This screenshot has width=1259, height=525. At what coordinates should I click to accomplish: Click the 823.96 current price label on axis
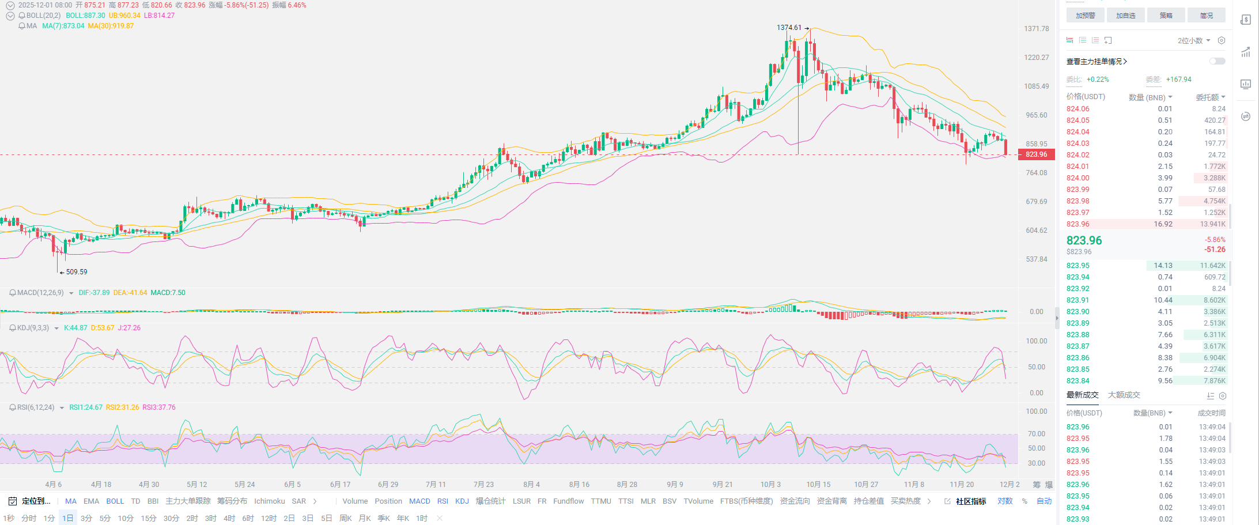(x=1036, y=154)
